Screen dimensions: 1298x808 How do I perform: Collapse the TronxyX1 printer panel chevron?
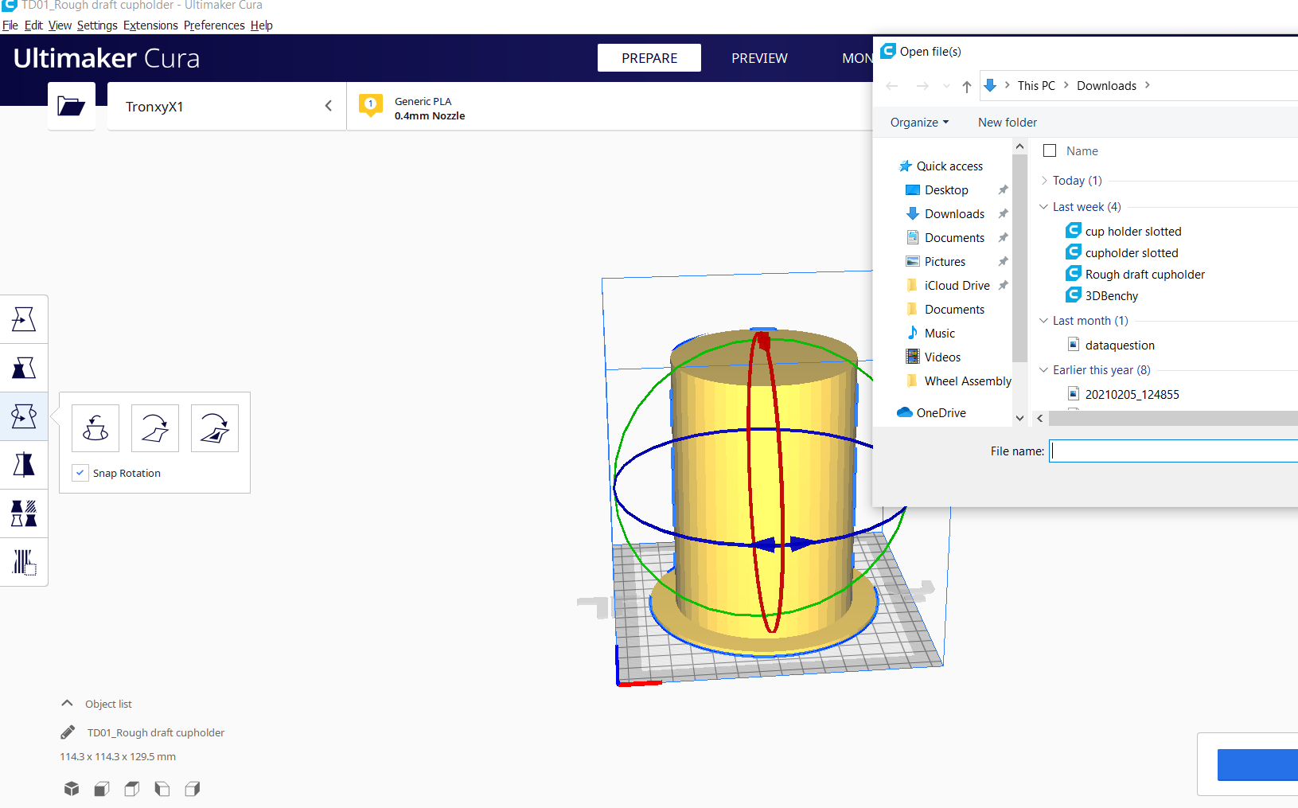click(328, 106)
